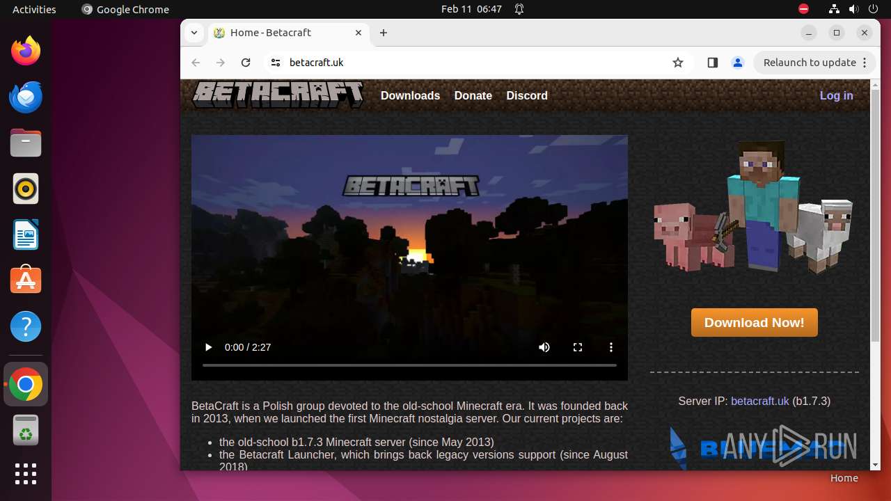This screenshot has height=501, width=891.
Task: Click the video timestamp 0:00 / 2:27
Action: point(248,347)
